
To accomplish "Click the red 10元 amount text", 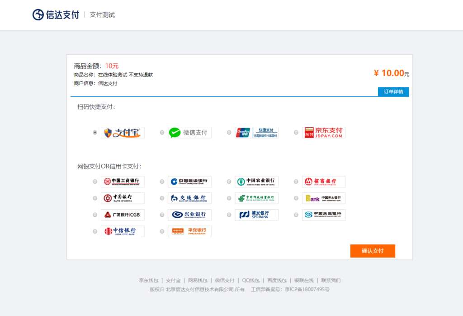I will tap(112, 66).
